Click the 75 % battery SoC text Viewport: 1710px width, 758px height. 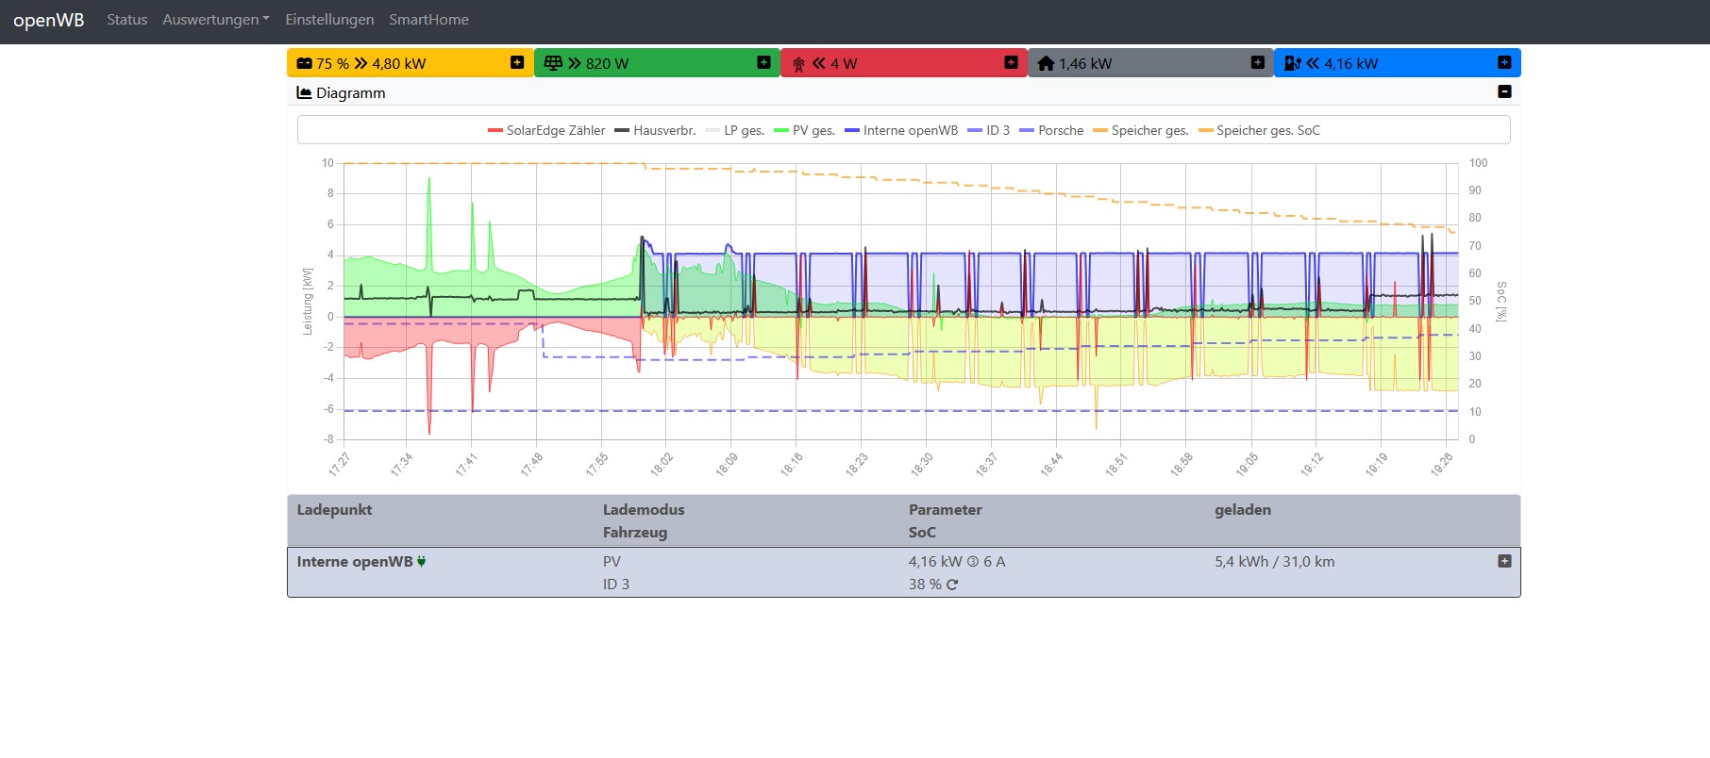coord(332,63)
